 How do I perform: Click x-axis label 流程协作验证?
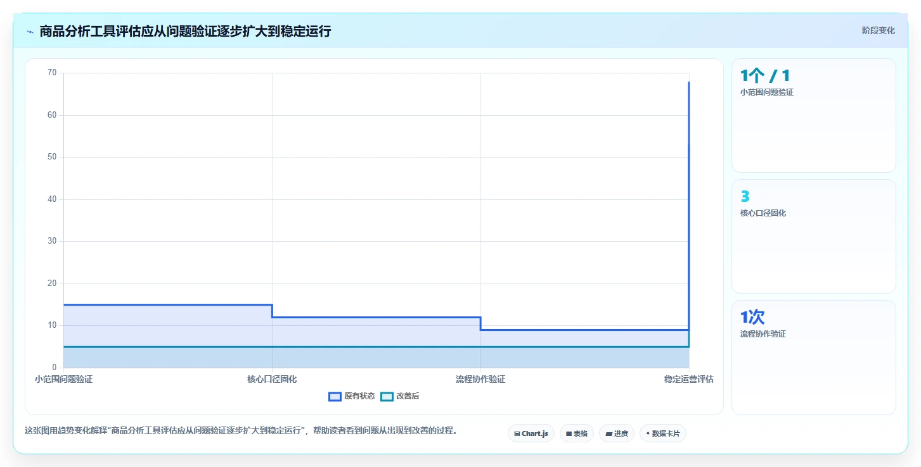point(480,379)
